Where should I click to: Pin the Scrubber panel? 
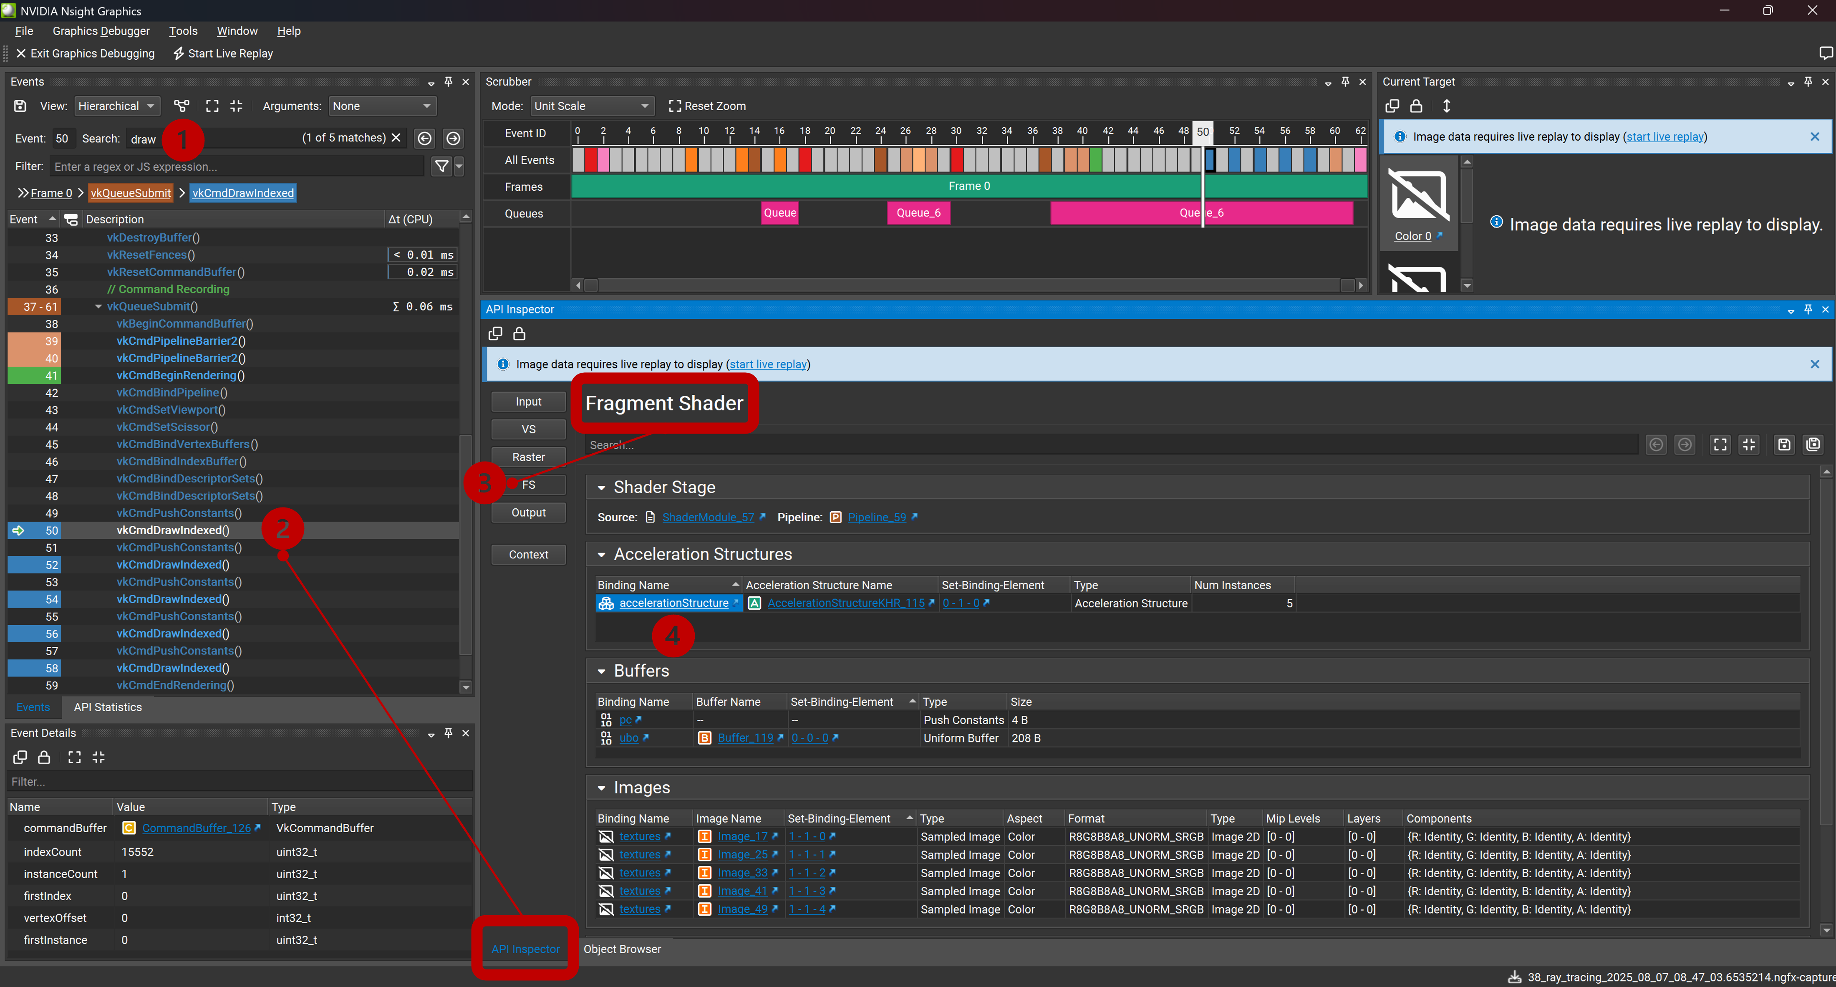(1345, 82)
